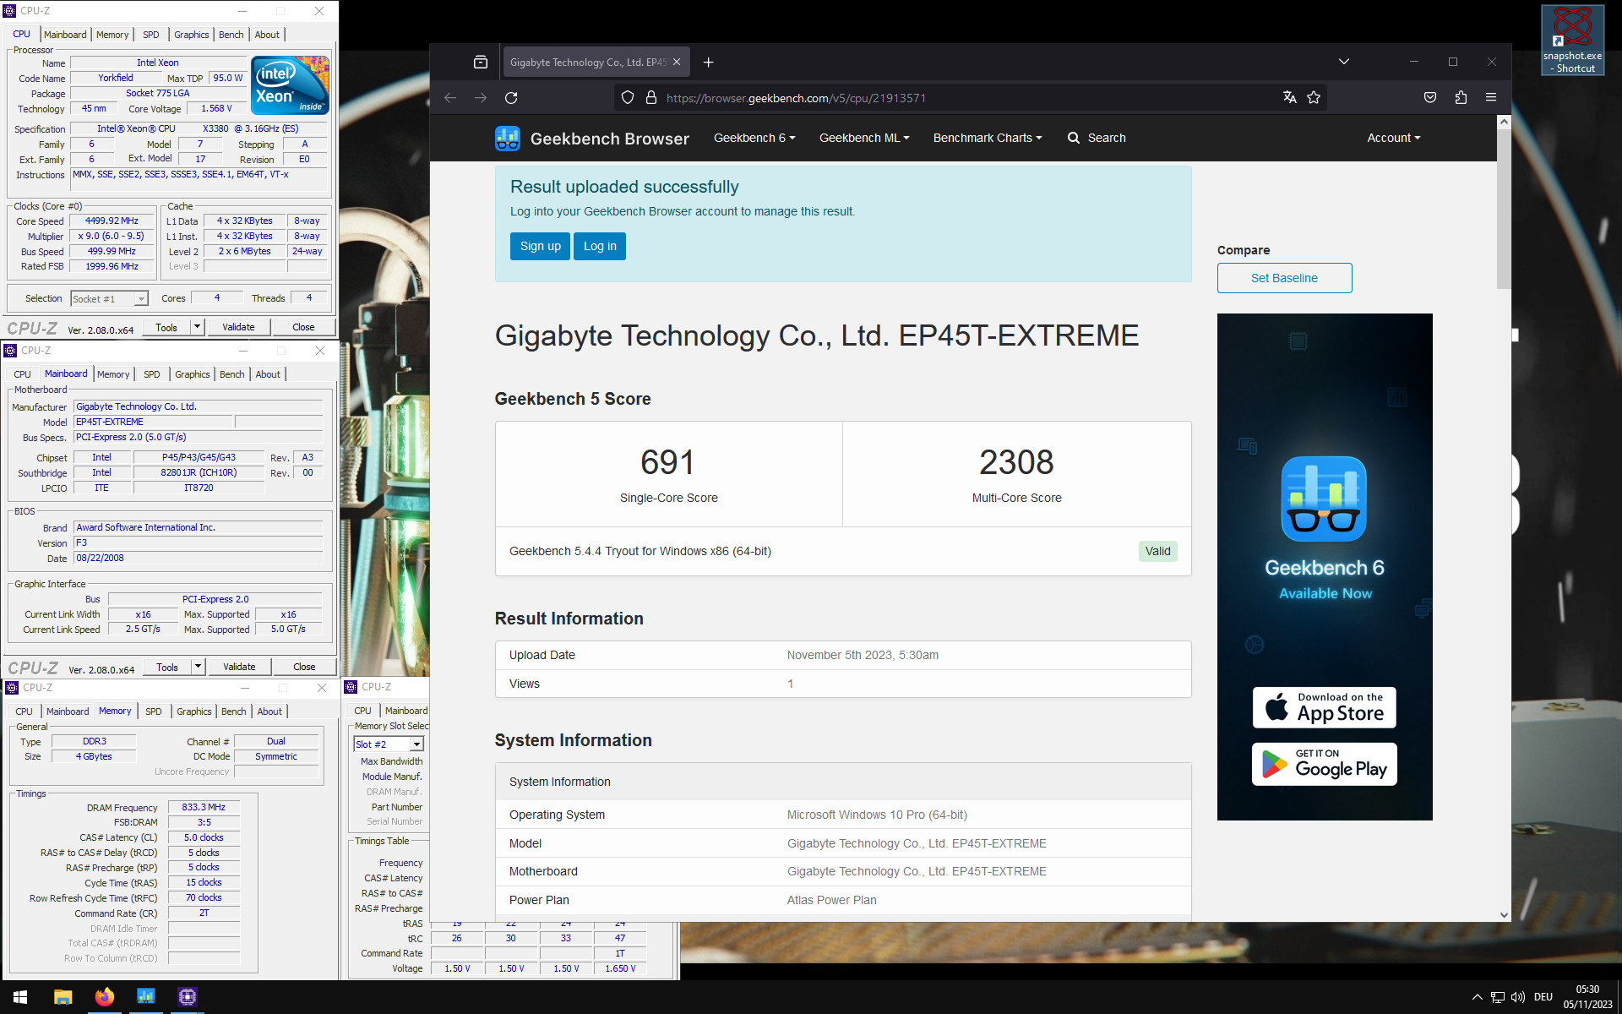
Task: Click the CPU-Z taskbar icon
Action: click(188, 997)
